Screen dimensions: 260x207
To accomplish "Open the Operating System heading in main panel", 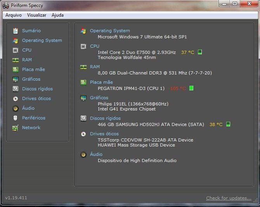I will 110,31.
